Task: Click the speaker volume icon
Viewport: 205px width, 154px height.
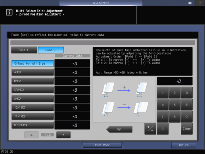Action: point(190,3)
